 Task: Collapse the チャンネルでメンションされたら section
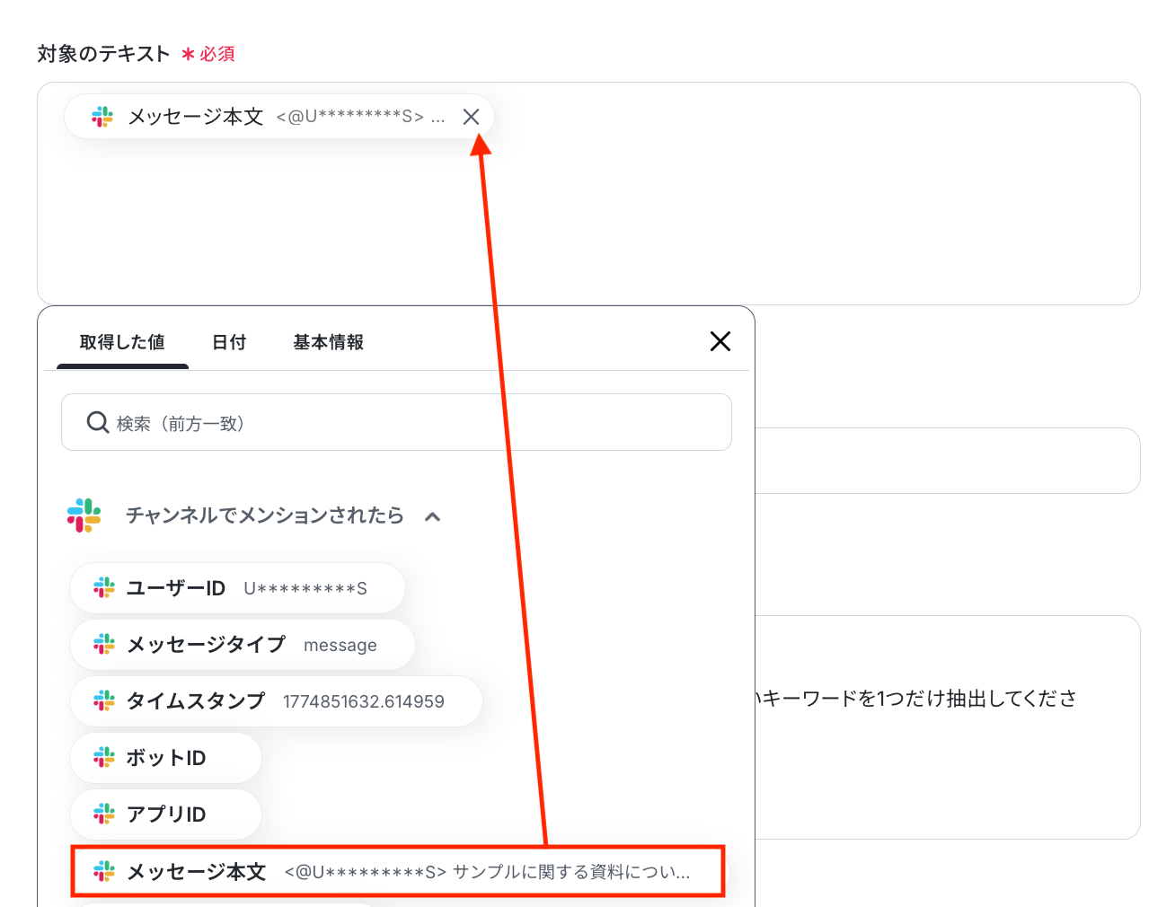(433, 516)
